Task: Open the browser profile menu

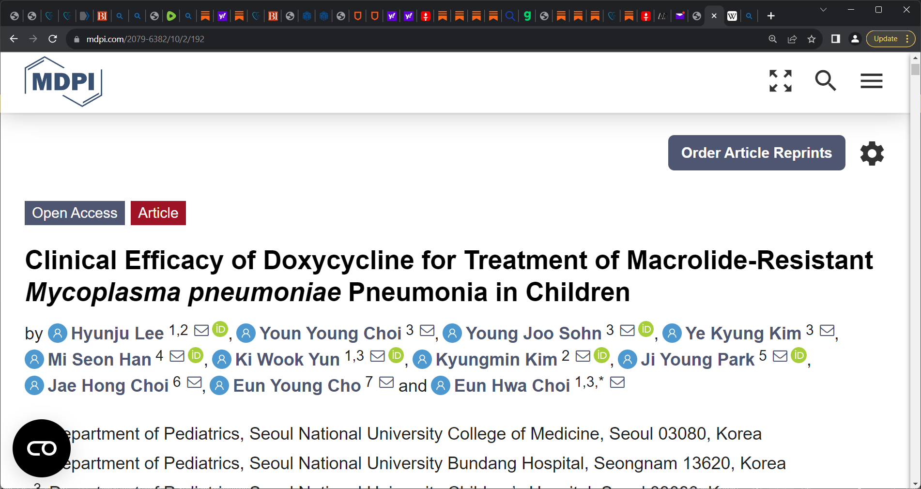Action: [855, 39]
